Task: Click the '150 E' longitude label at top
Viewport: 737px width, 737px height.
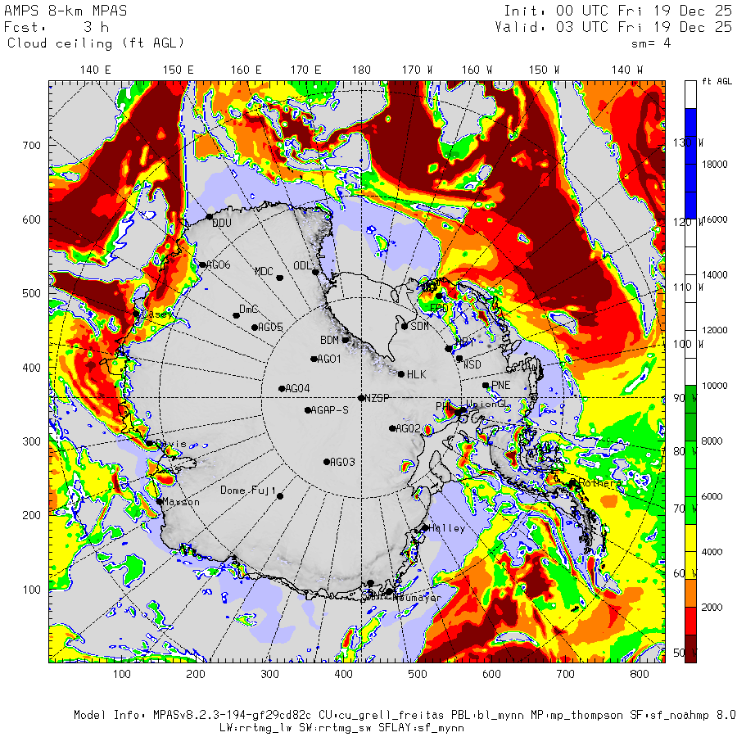Action: (179, 70)
